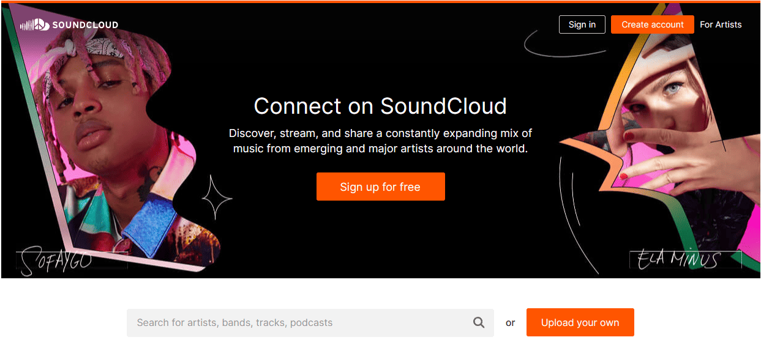Click the hero description text
761x359 pixels.
380,141
